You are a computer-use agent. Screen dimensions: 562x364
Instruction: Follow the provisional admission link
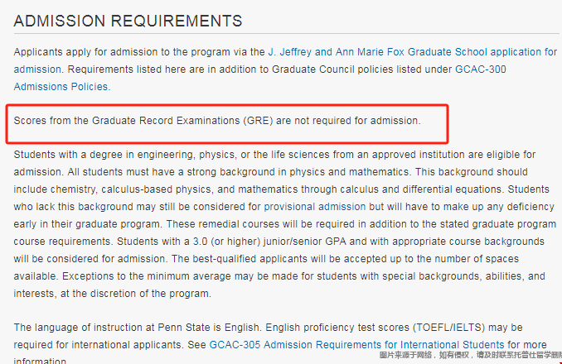[x=315, y=207]
